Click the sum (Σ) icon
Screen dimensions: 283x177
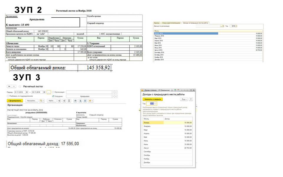(x=69, y=101)
